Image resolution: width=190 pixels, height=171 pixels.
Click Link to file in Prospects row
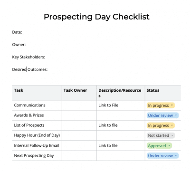coord(108,125)
